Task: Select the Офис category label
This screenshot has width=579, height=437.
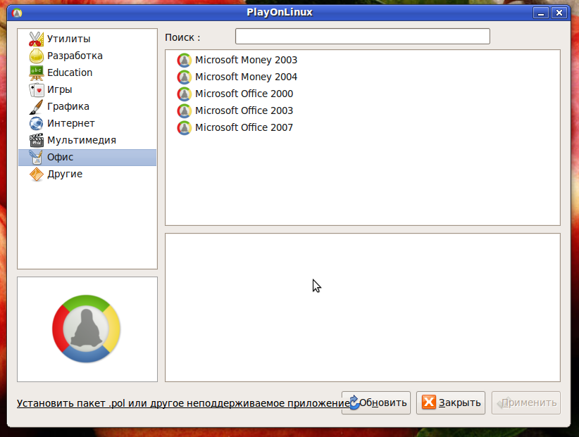Action: point(61,157)
